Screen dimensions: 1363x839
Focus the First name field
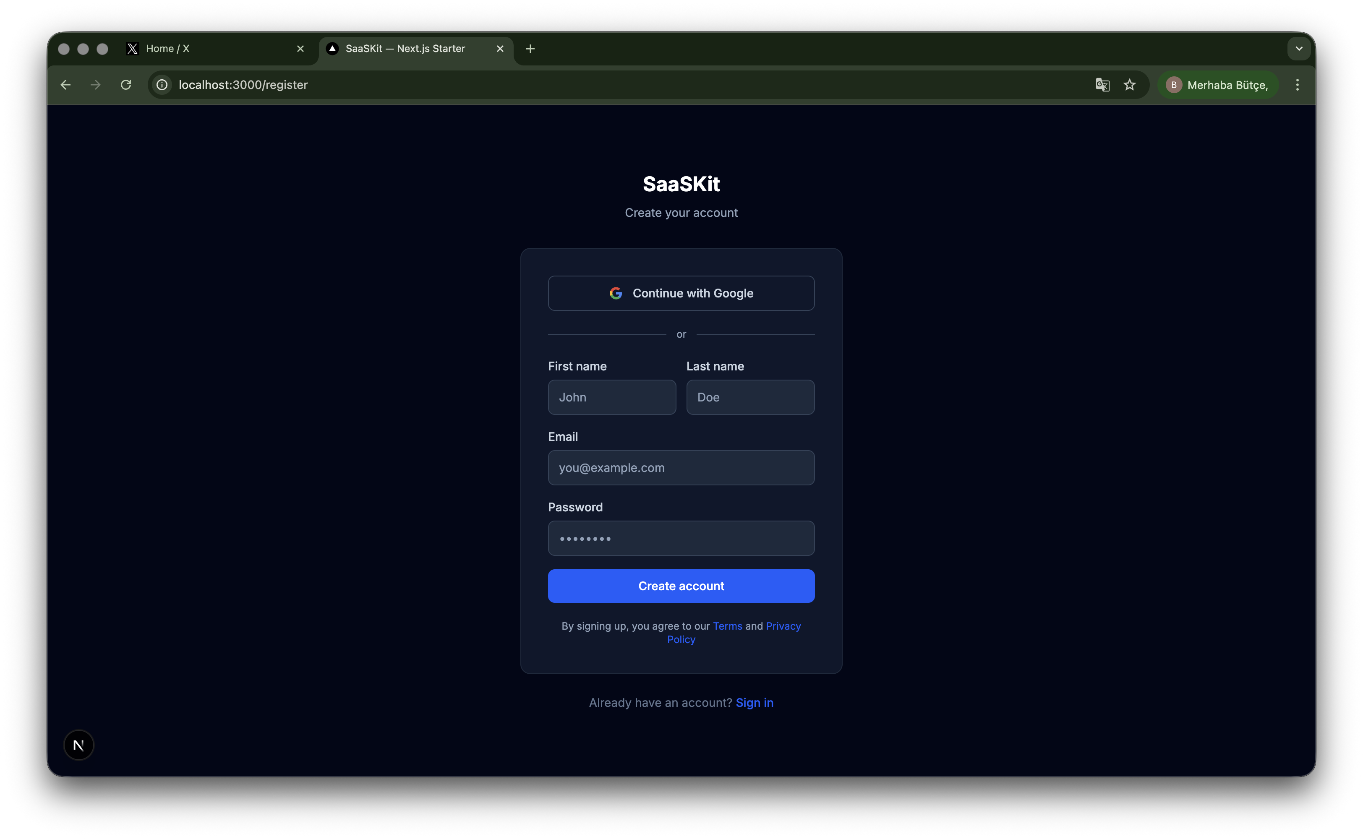611,397
